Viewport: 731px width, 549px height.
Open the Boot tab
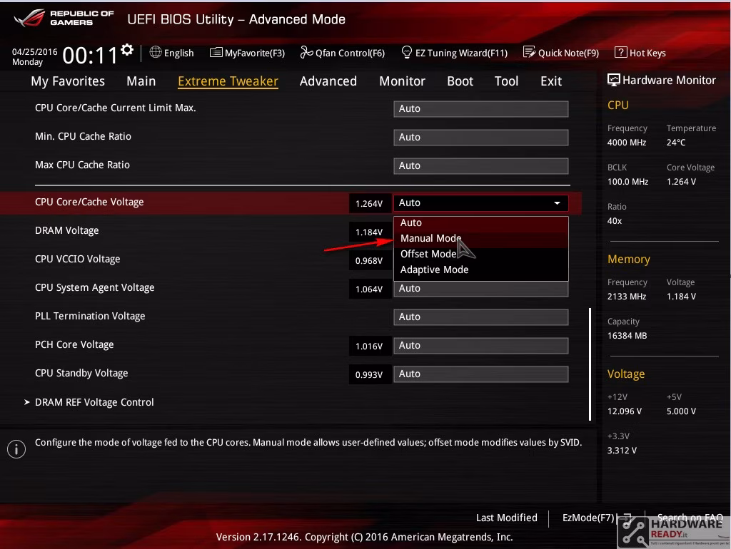pos(460,81)
